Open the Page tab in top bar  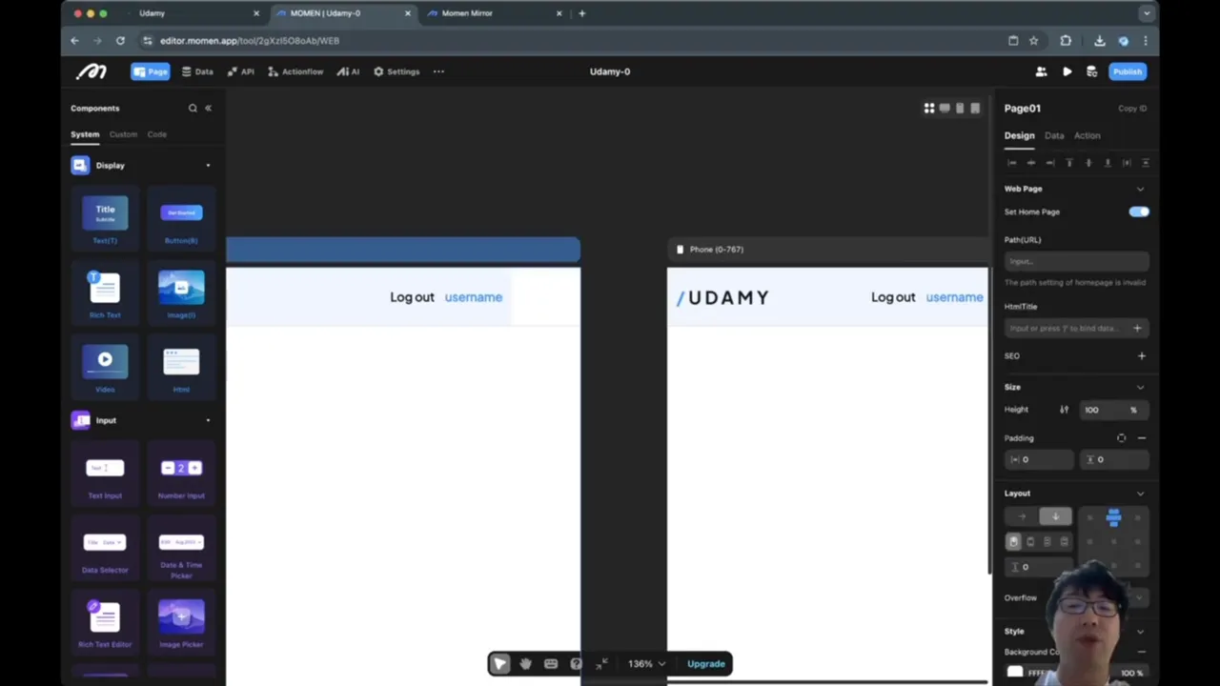(x=151, y=71)
